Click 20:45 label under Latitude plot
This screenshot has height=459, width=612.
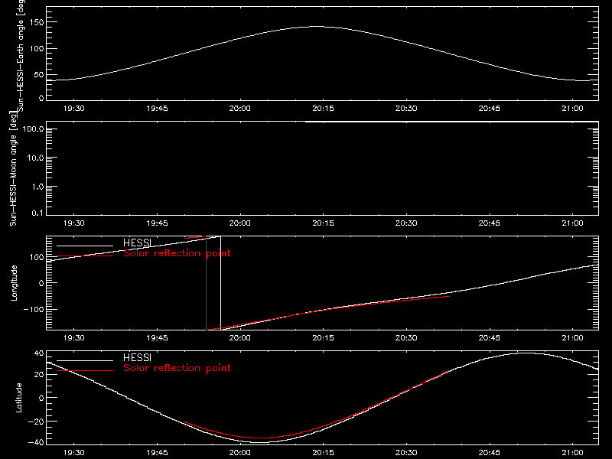pyautogui.click(x=490, y=453)
